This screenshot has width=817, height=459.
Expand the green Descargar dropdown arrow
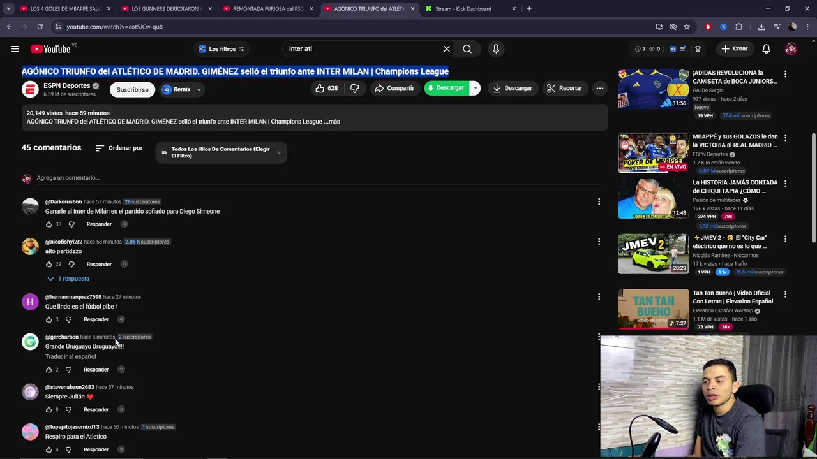[475, 88]
